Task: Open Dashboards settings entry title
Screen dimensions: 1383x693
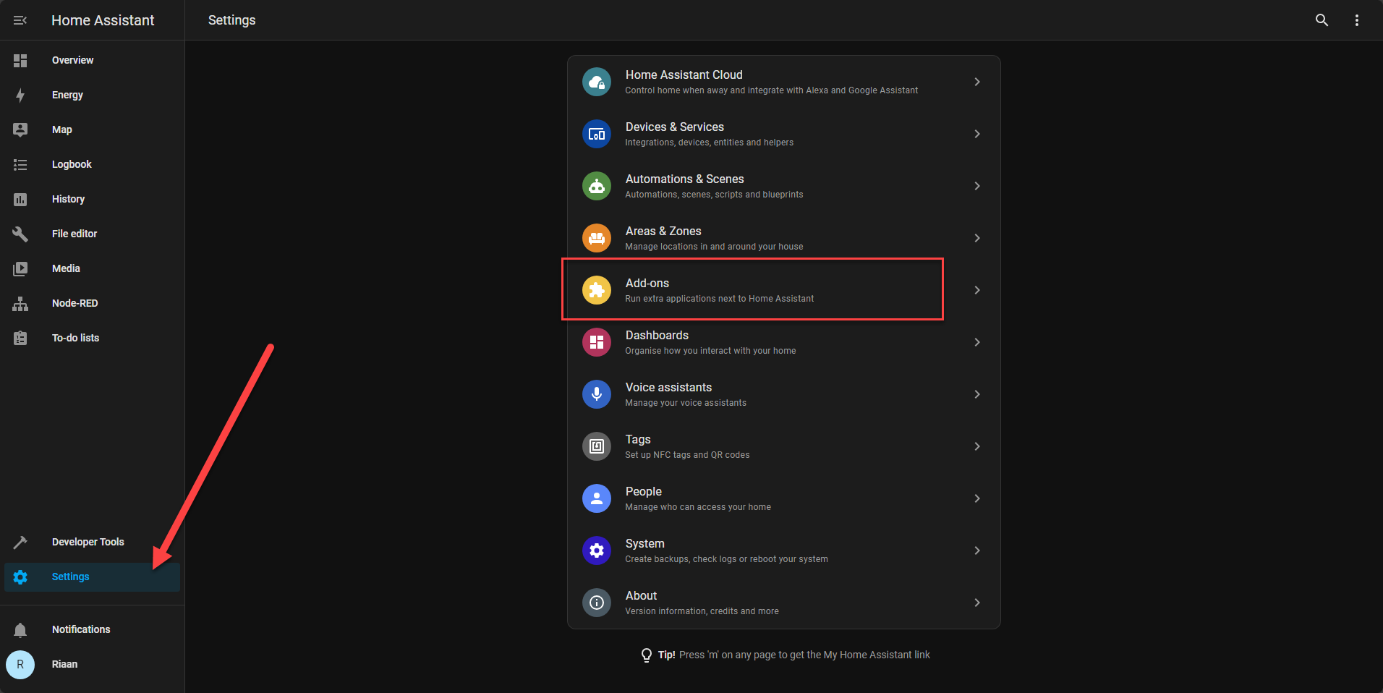Action: 657,335
